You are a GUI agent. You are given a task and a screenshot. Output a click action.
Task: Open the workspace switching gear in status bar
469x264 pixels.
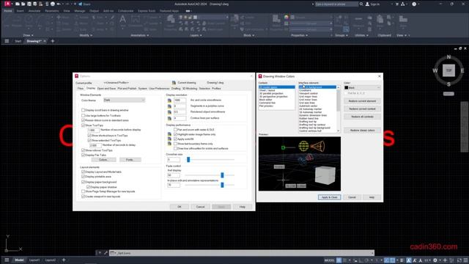[435, 260]
